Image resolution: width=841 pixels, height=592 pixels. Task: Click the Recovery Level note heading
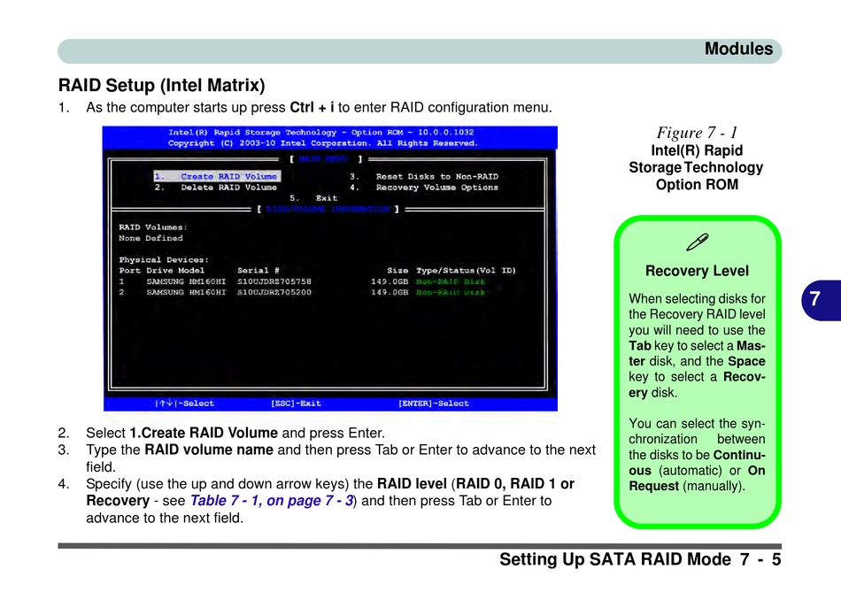[697, 271]
